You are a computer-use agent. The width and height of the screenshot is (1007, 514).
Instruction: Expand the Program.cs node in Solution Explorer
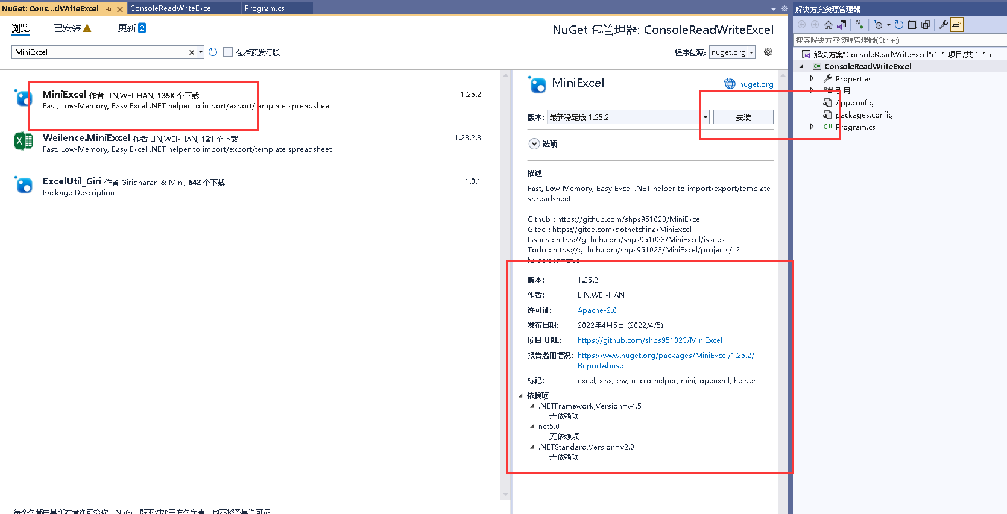click(x=812, y=127)
